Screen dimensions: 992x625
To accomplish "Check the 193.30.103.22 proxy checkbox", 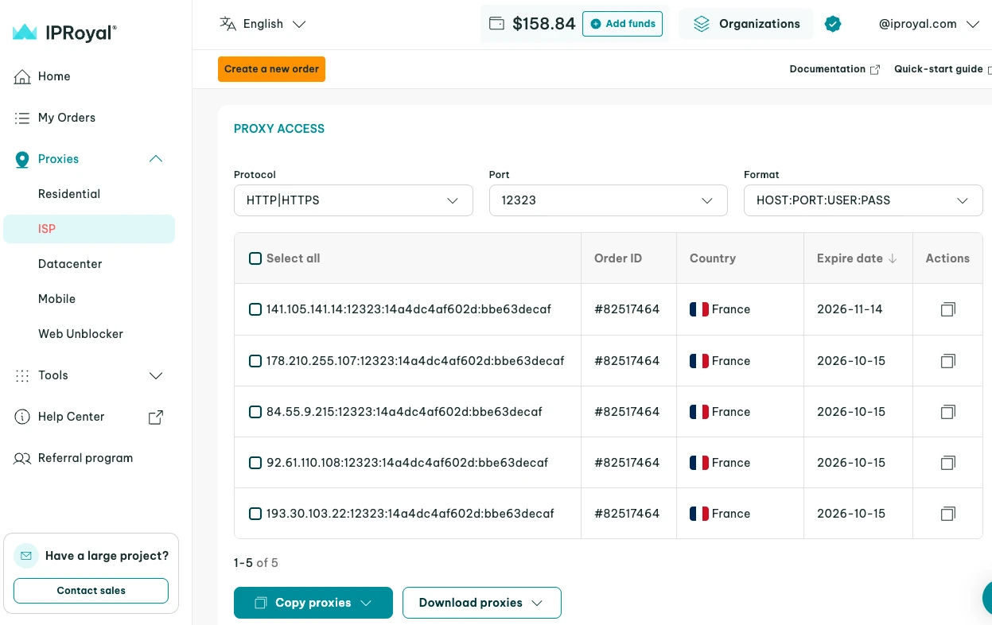I will [x=255, y=514].
